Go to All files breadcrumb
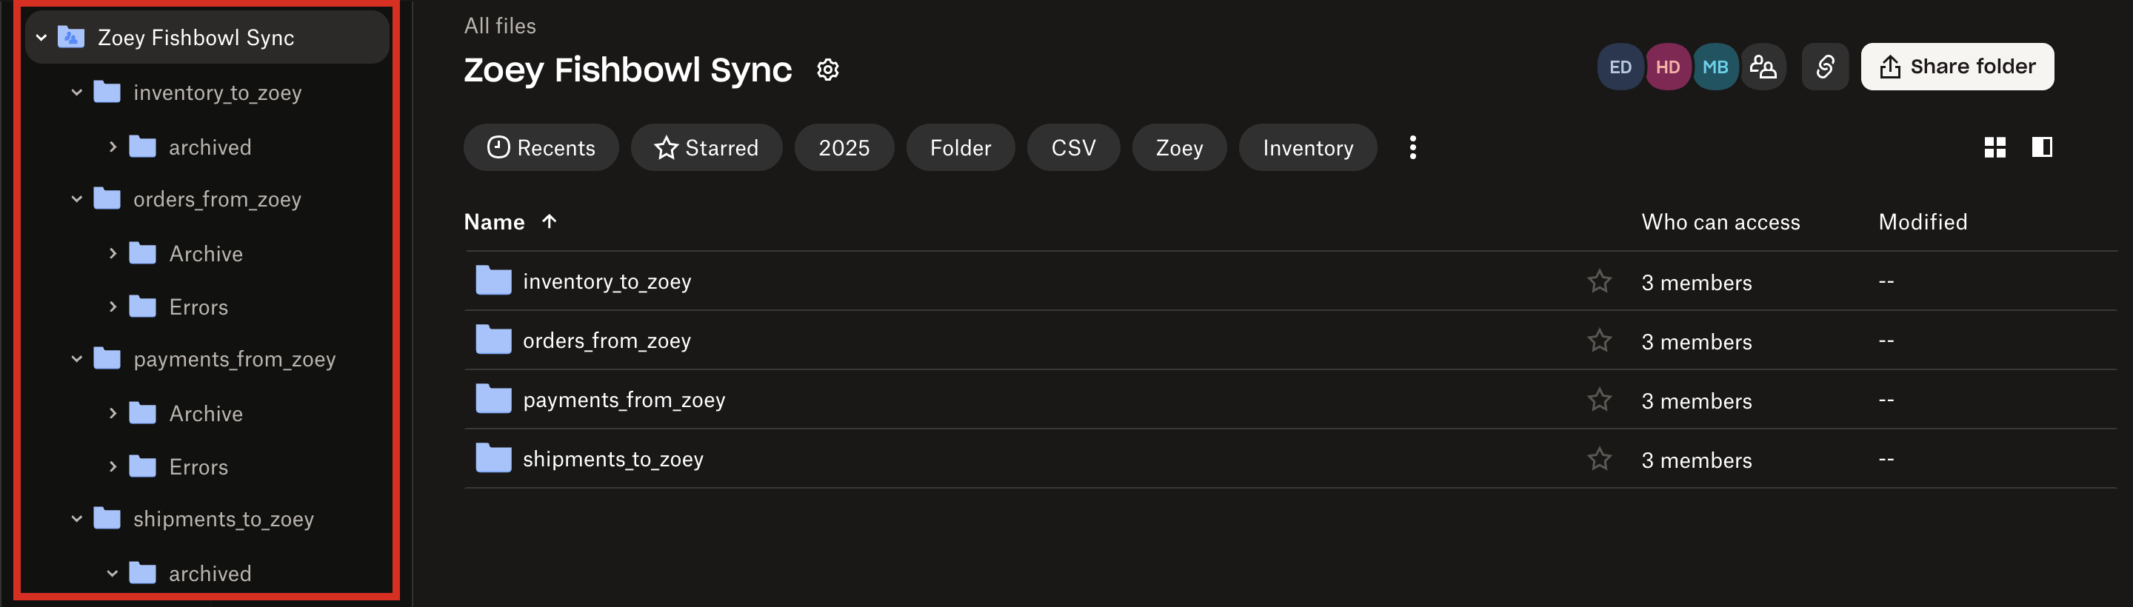The width and height of the screenshot is (2133, 607). tap(499, 27)
